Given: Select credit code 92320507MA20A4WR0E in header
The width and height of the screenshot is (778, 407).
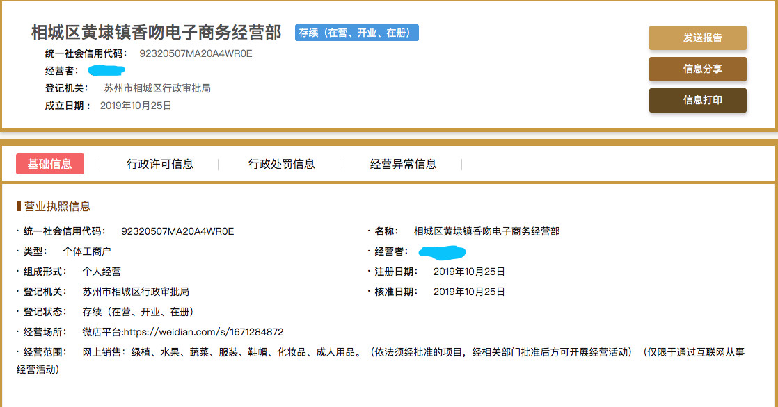Looking at the screenshot, I should 196,53.
